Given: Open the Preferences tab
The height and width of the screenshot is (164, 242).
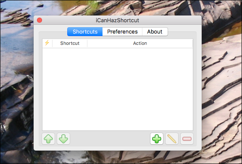Looking at the screenshot, I should click(122, 31).
